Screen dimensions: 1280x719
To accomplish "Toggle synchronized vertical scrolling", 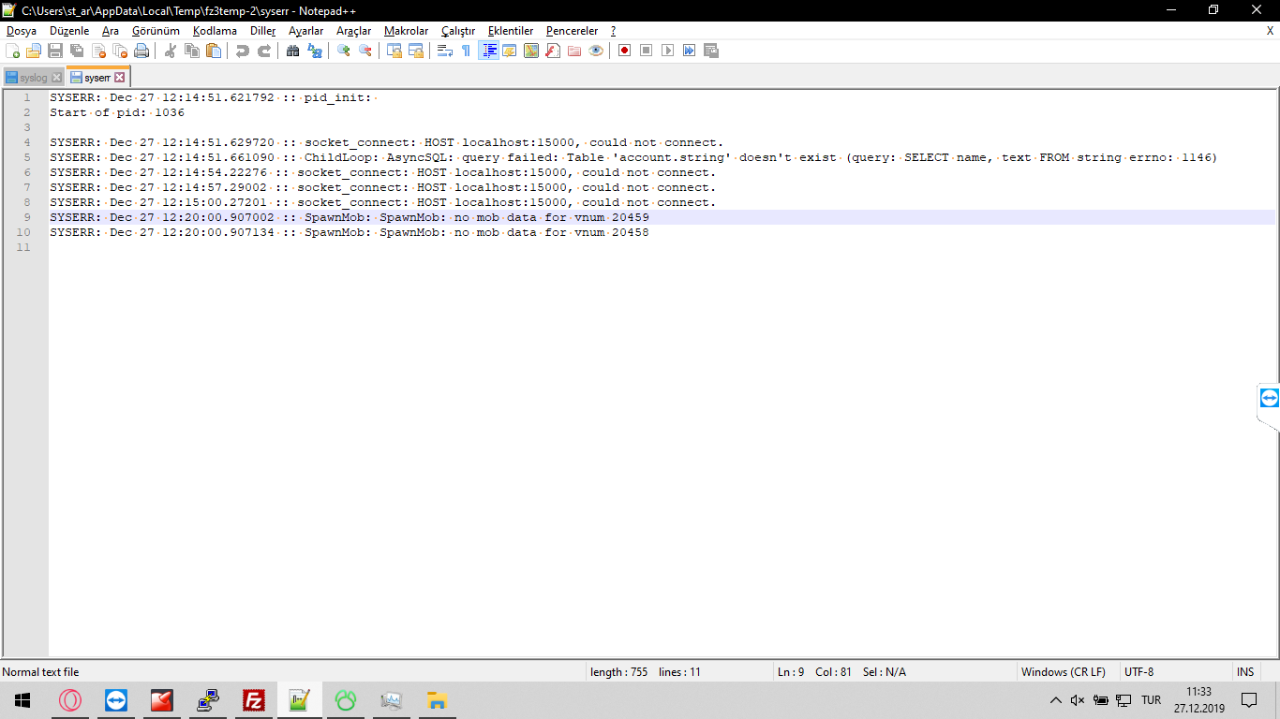I will pyautogui.click(x=394, y=51).
